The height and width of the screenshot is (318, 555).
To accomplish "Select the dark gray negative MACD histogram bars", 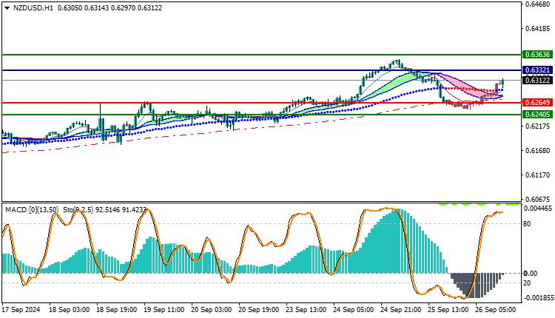I will 476,285.
